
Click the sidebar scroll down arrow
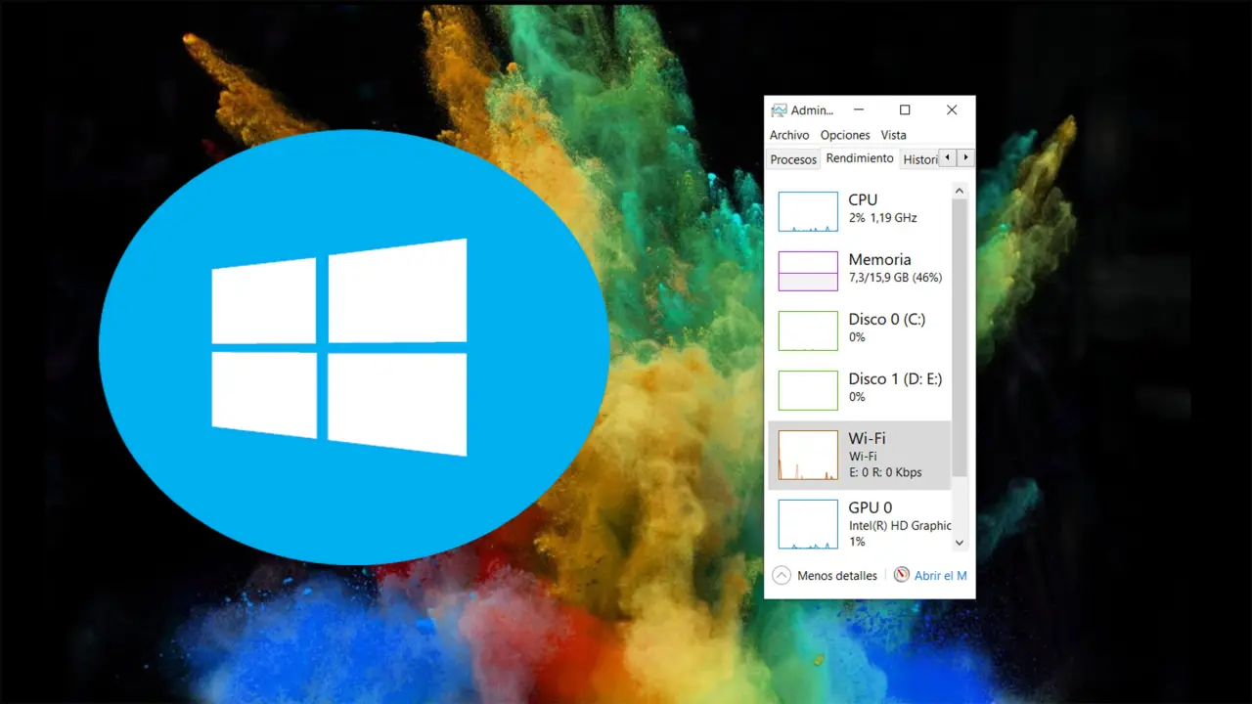tap(959, 543)
